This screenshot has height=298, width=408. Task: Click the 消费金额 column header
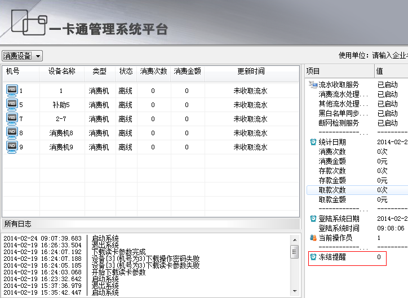point(187,72)
